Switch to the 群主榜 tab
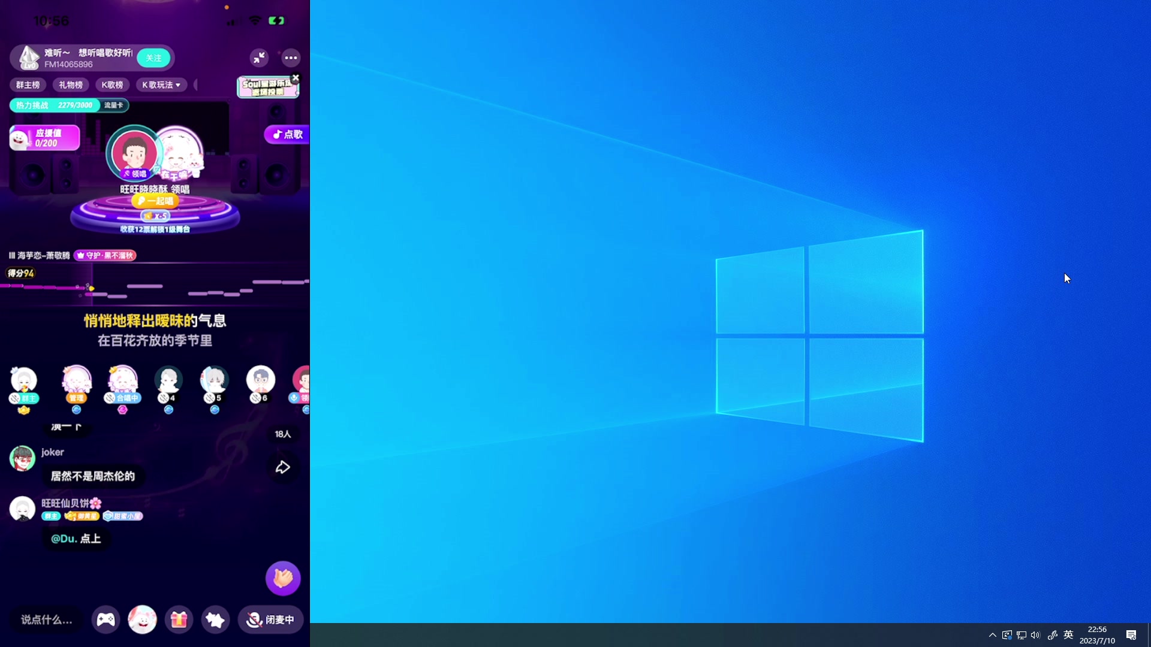This screenshot has height=647, width=1151. point(28,85)
